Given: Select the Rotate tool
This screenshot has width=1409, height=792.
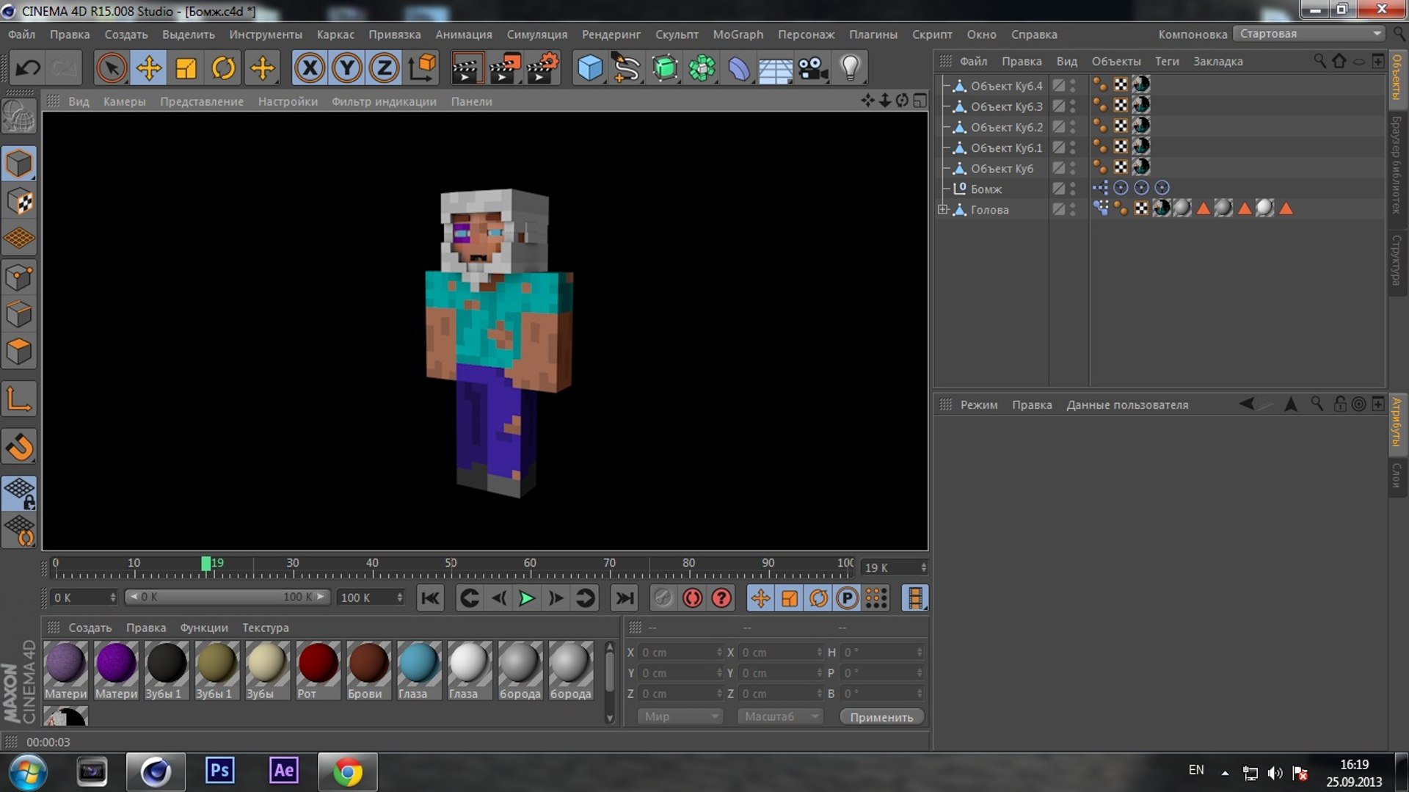Looking at the screenshot, I should [224, 68].
